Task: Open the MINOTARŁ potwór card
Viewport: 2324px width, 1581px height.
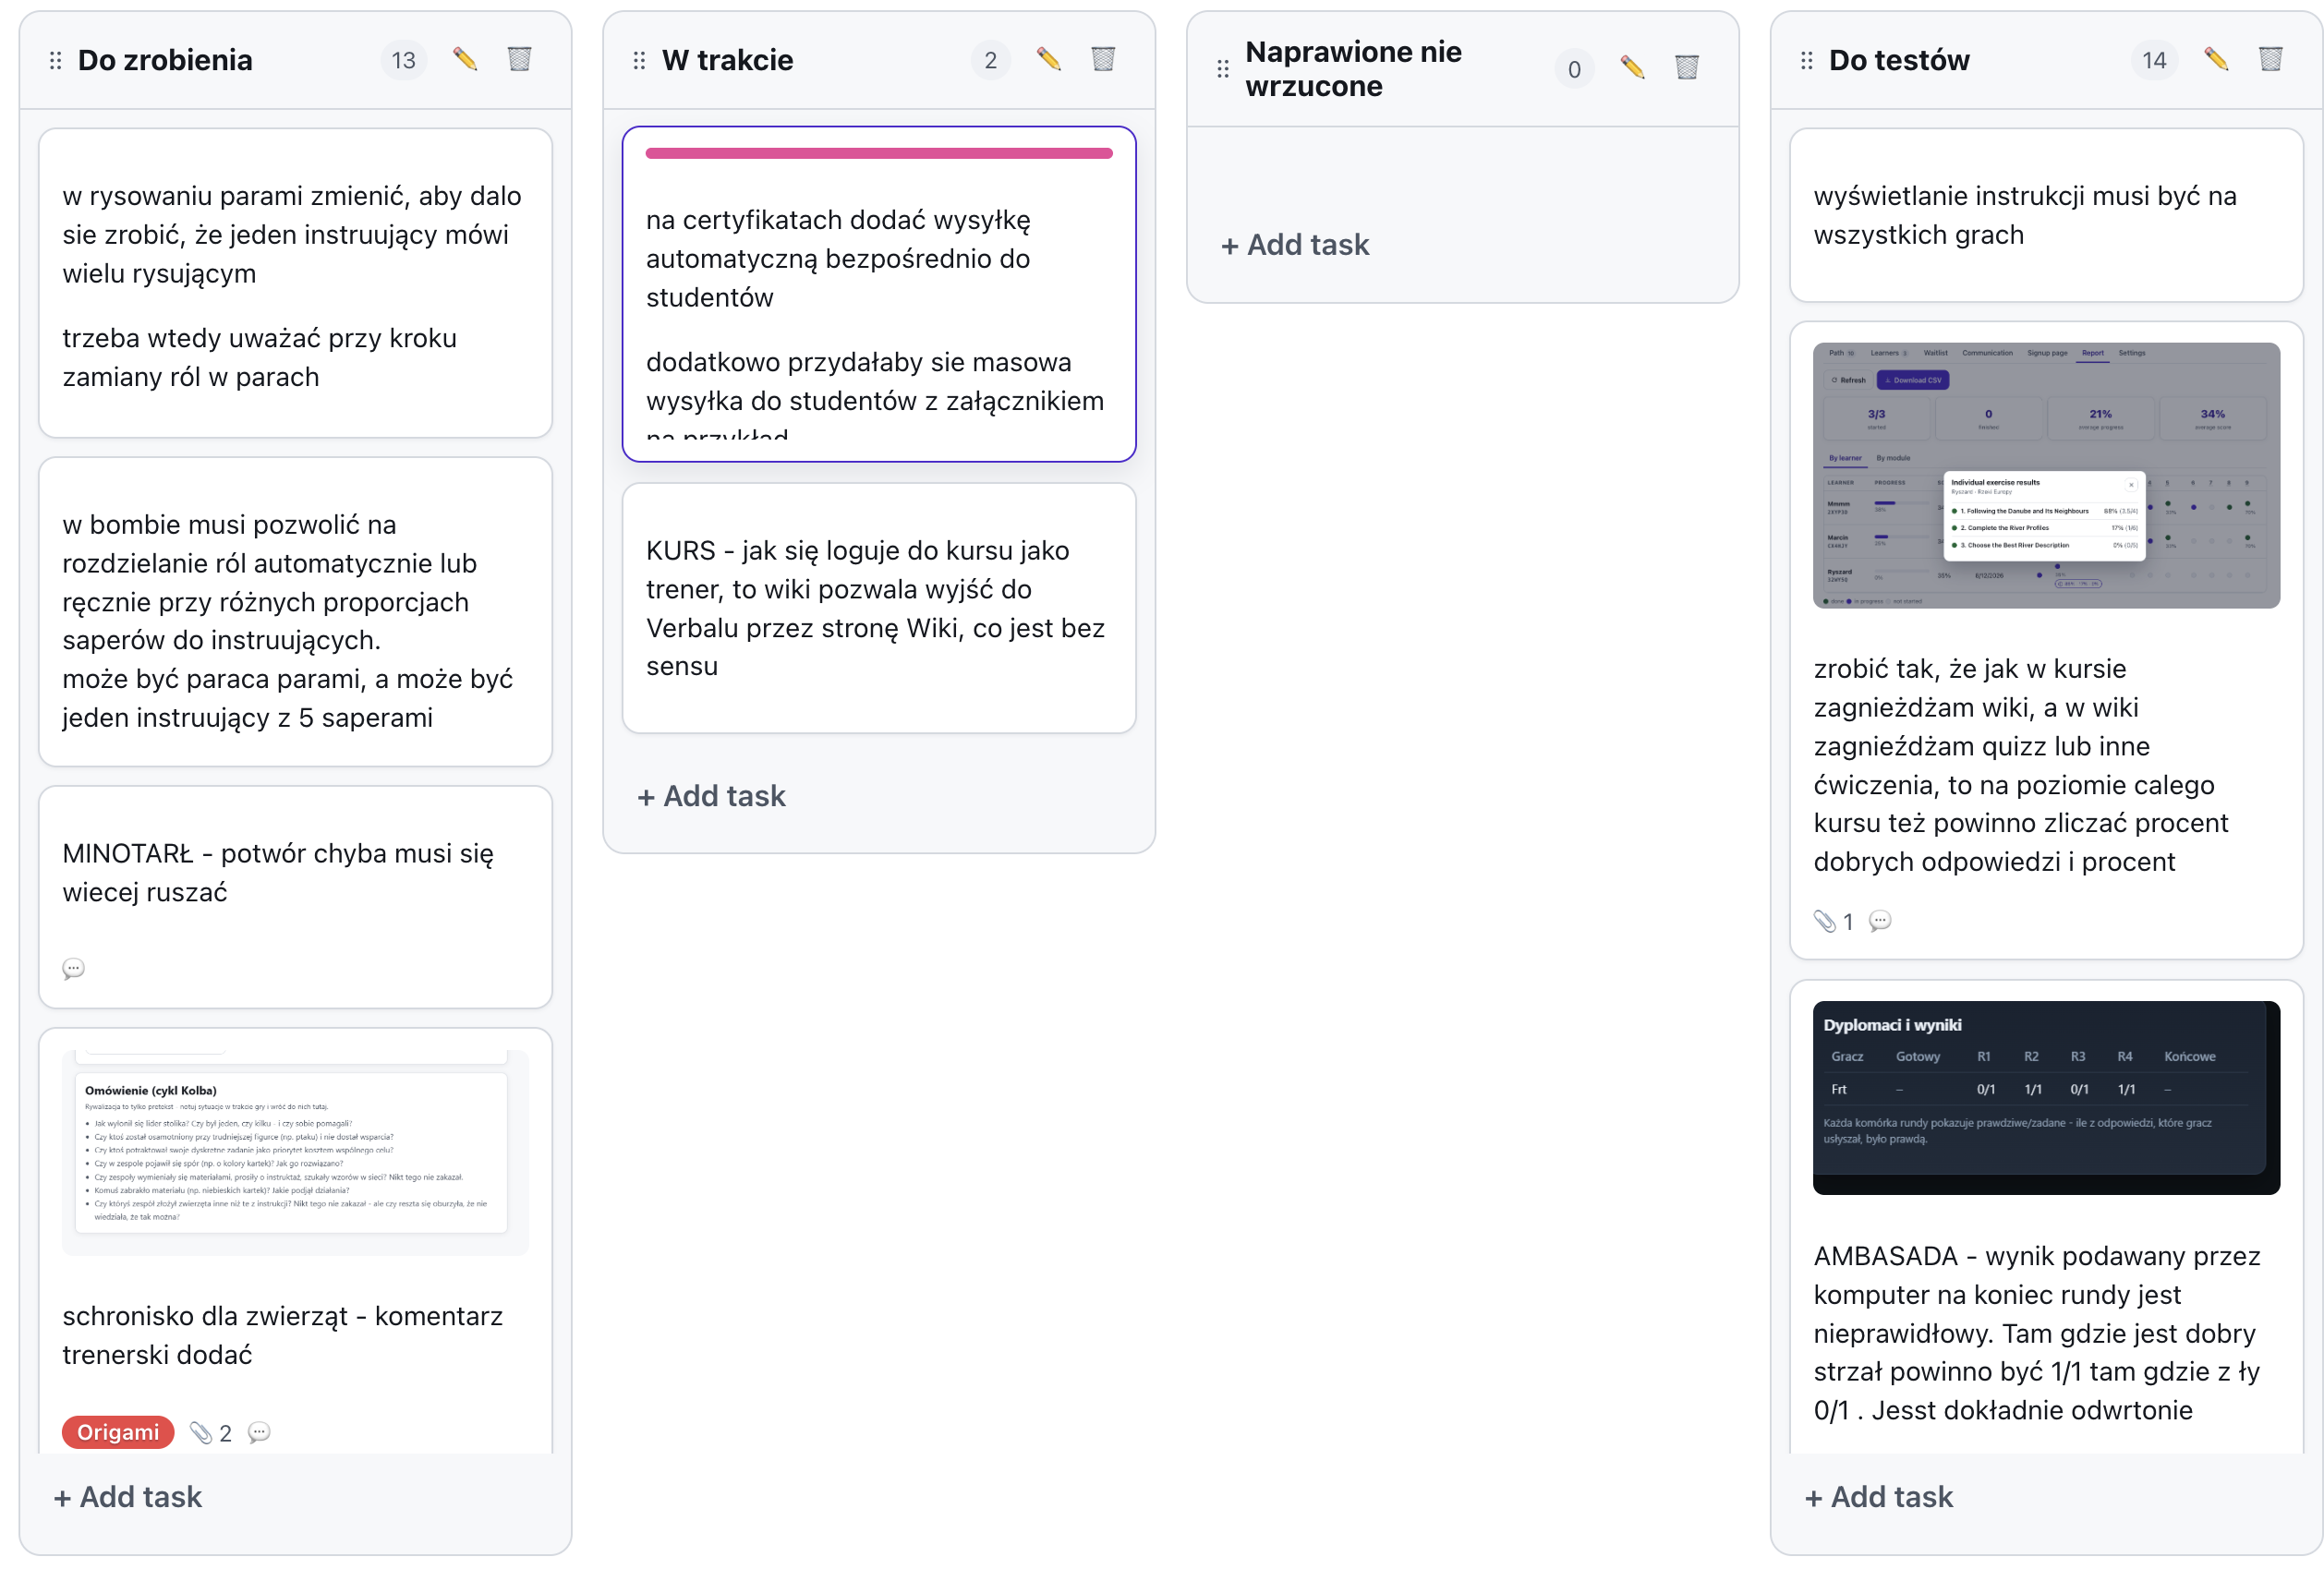Action: [x=295, y=897]
